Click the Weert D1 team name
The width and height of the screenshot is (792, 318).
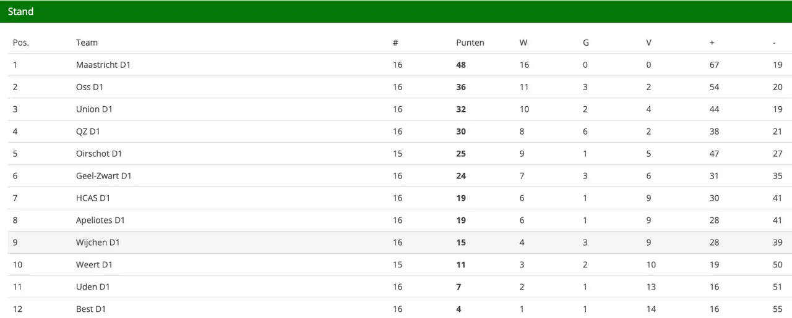[x=94, y=265]
